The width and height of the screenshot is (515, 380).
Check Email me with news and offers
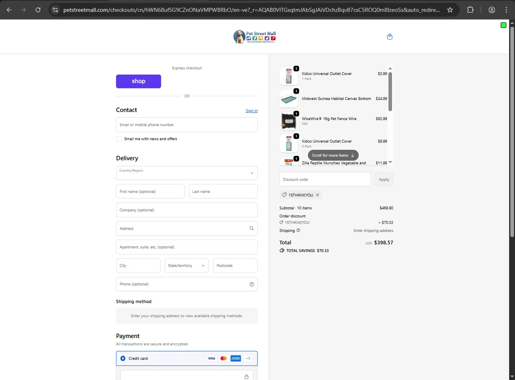point(119,139)
